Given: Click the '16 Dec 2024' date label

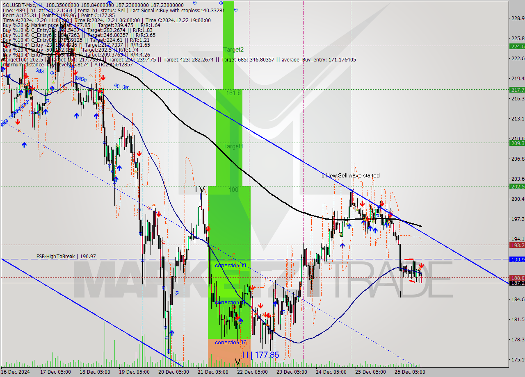Looking at the screenshot, I should tap(15, 372).
